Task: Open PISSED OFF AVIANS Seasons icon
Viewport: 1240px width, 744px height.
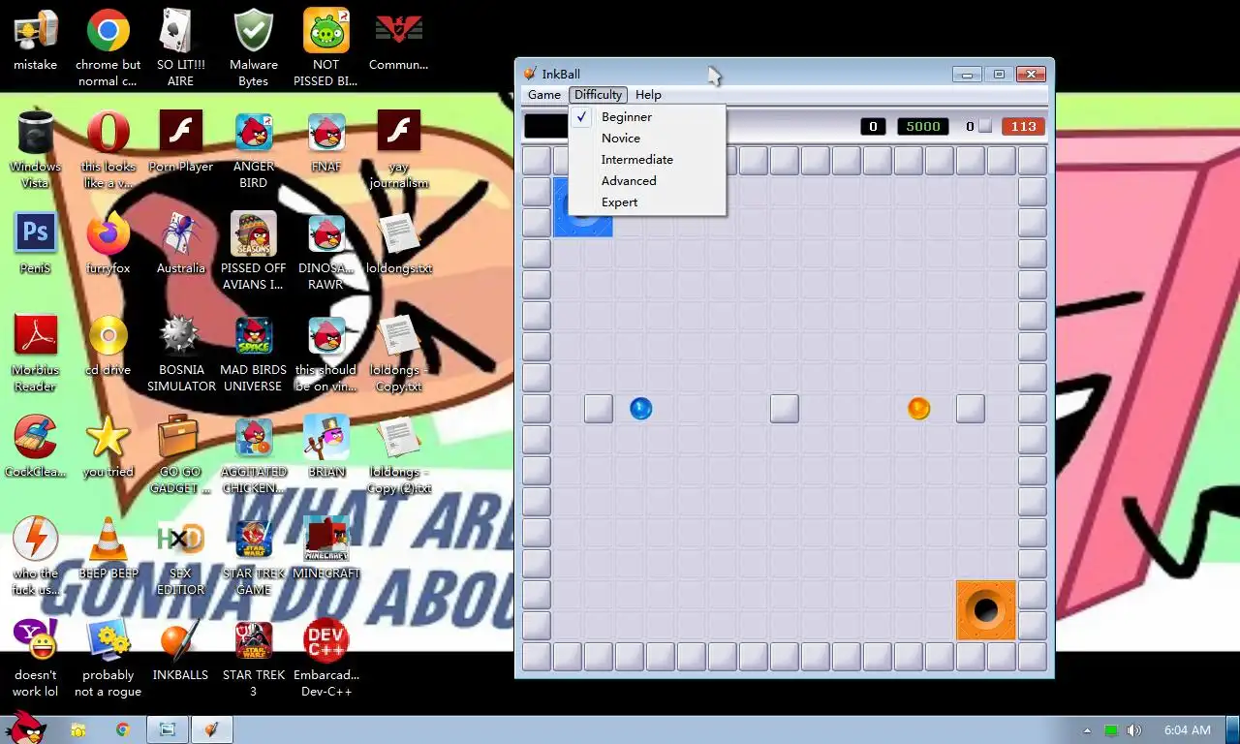Action: pyautogui.click(x=254, y=250)
